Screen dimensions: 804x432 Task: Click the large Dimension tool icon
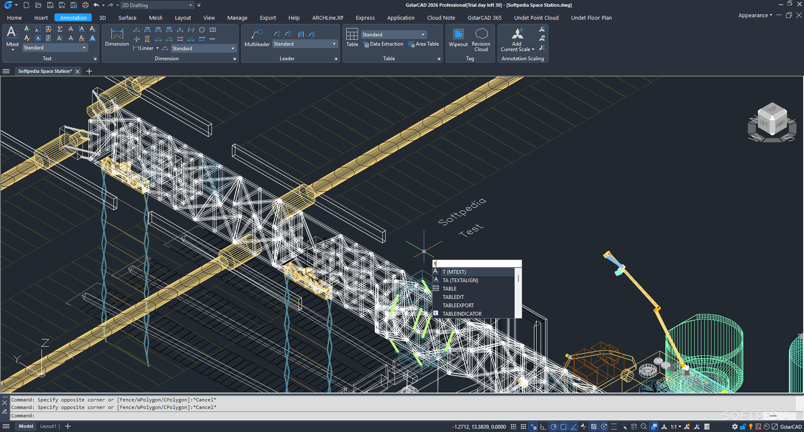click(117, 33)
